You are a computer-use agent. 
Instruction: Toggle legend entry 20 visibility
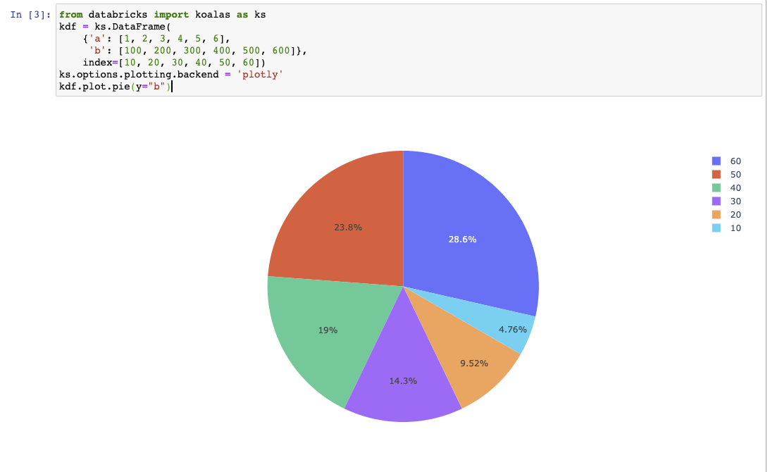pos(726,215)
